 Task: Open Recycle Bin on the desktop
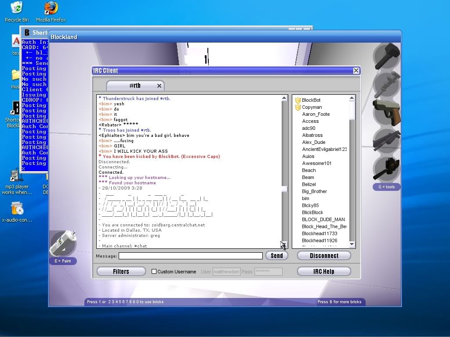point(17,12)
